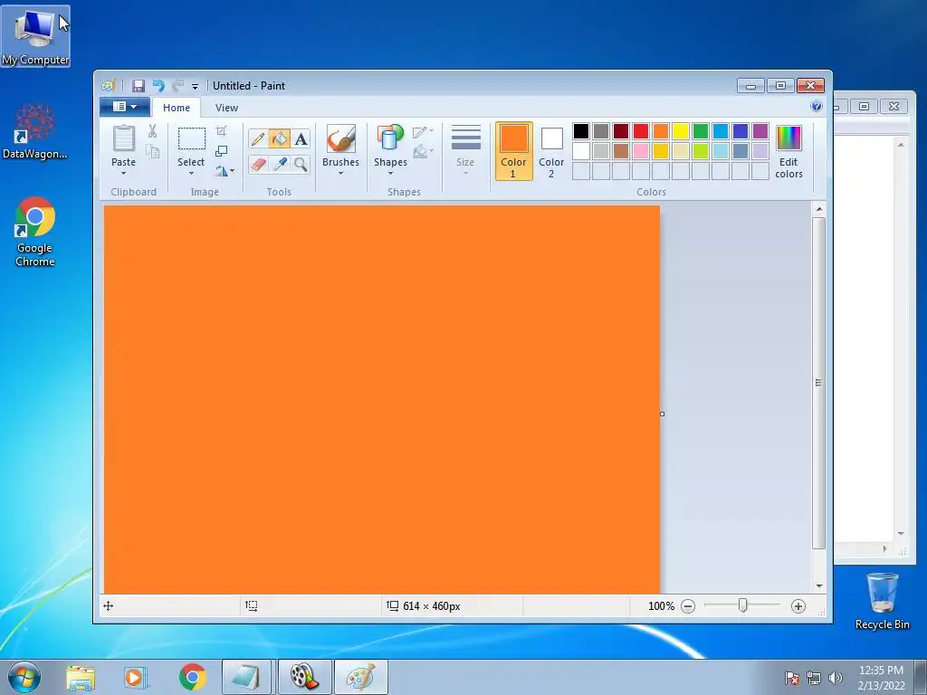Click the Resize and skew icon
The height and width of the screenshot is (695, 927).
221,151
